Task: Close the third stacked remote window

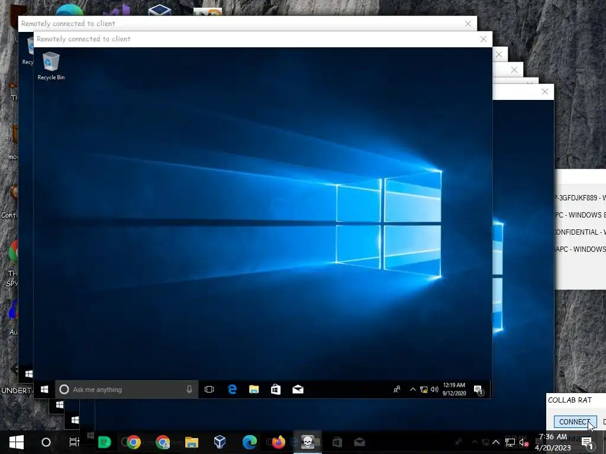Action: click(x=498, y=54)
